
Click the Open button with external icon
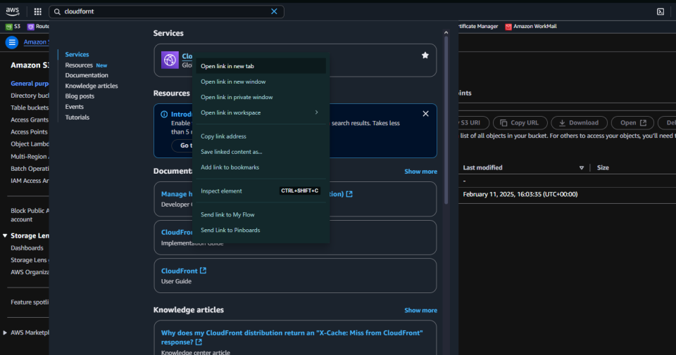632,122
